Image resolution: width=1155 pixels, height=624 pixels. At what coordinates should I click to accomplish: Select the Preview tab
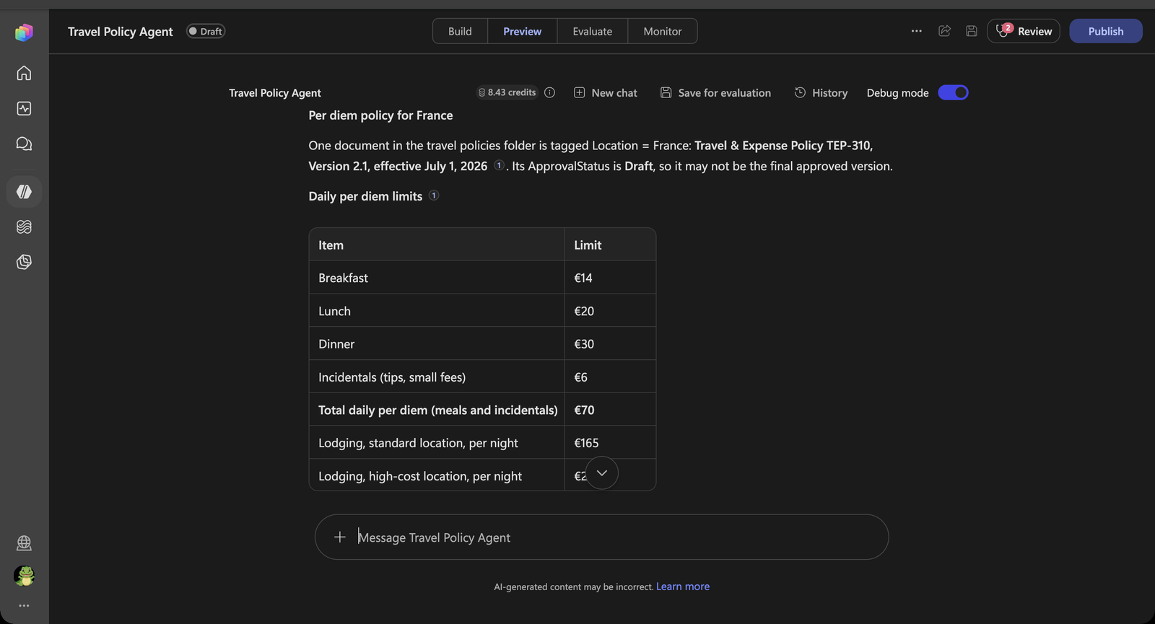click(522, 31)
